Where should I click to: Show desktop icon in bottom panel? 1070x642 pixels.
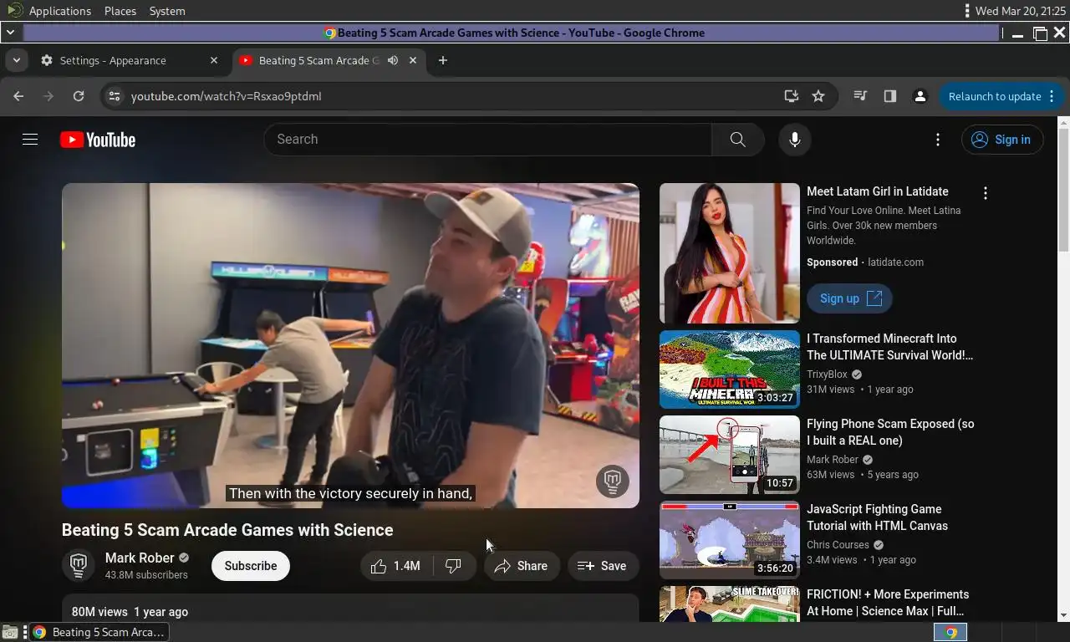pyautogui.click(x=10, y=632)
